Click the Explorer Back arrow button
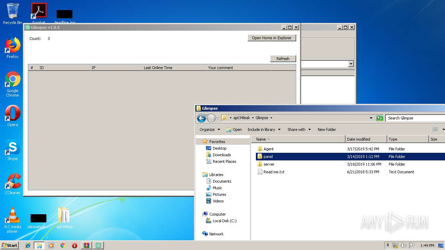This screenshot has width=445, height=250. 201,118
